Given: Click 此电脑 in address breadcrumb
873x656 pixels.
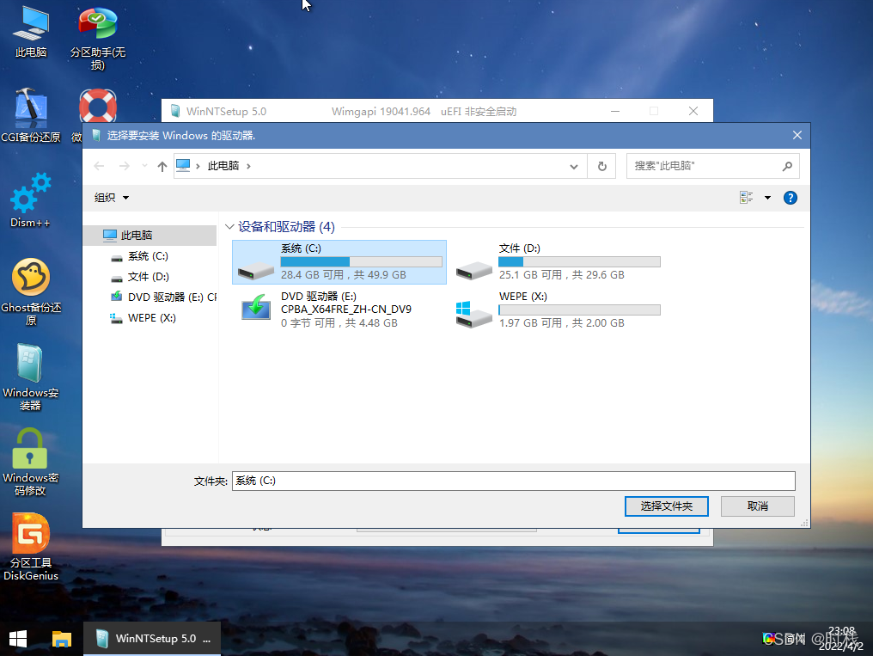Looking at the screenshot, I should (223, 166).
